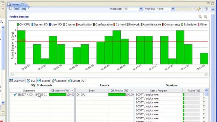Image resolution: width=217 pixels, height=122 pixels.
Task: Select the first SCOTT / sqlplus.exe session
Action: click(170, 95)
